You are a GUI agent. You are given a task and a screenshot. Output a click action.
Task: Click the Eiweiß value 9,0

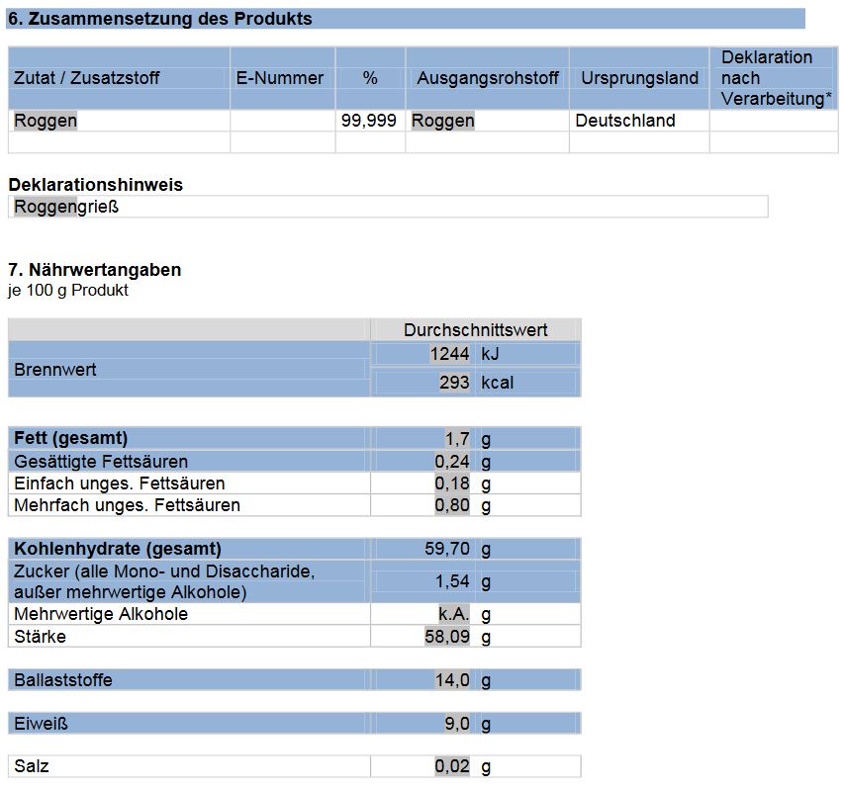point(456,724)
